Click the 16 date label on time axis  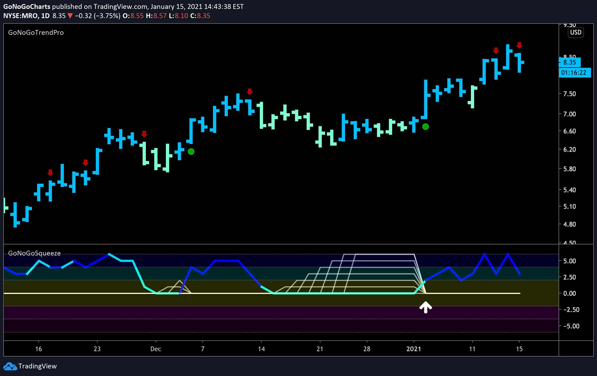pyautogui.click(x=39, y=349)
